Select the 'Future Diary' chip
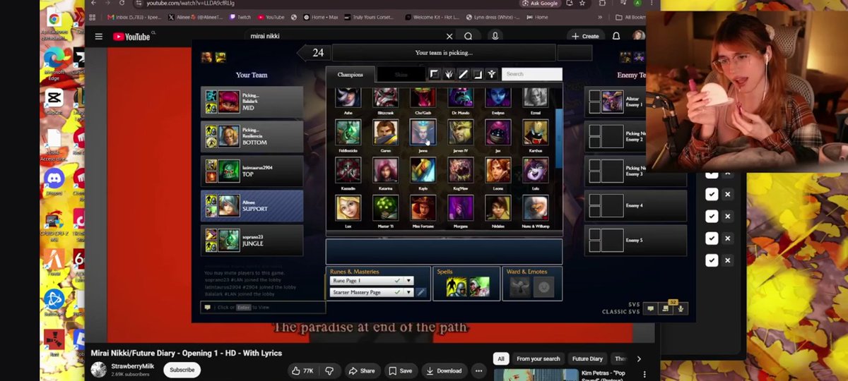Viewport: 848px width, 381px height. coord(587,358)
